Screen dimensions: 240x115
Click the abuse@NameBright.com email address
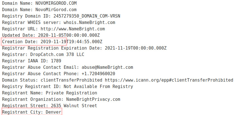[107, 67]
